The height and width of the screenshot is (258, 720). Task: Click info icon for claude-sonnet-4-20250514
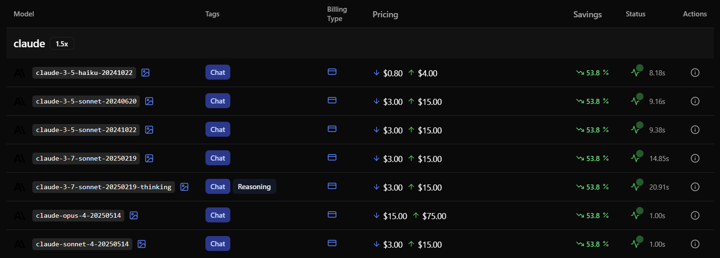[695, 244]
